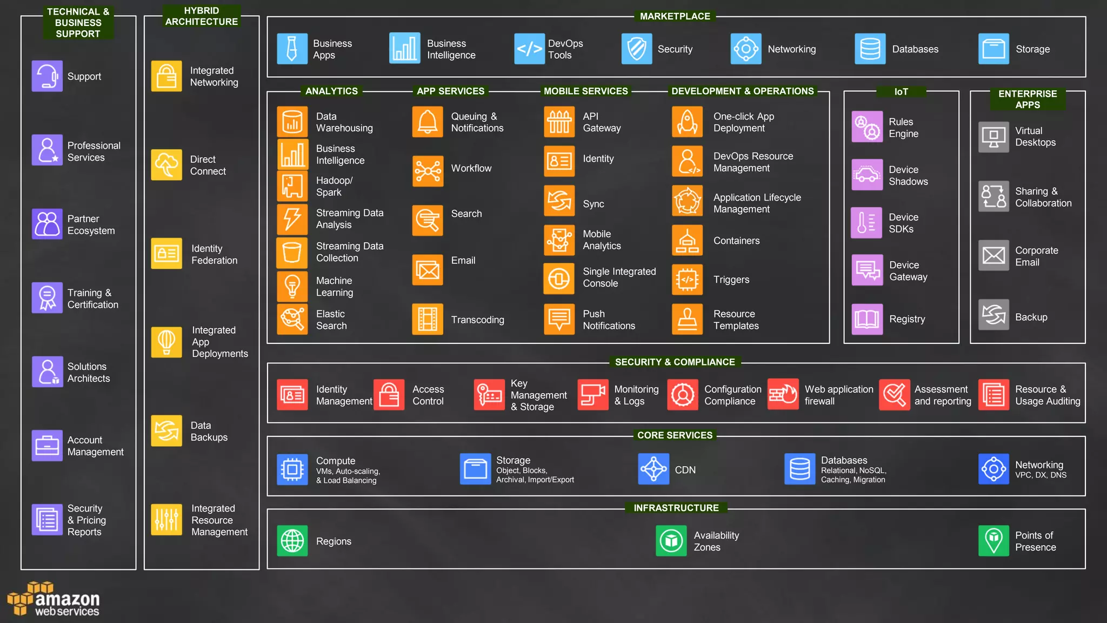
Task: Open the Key Management & Storage icon
Action: pyautogui.click(x=489, y=395)
